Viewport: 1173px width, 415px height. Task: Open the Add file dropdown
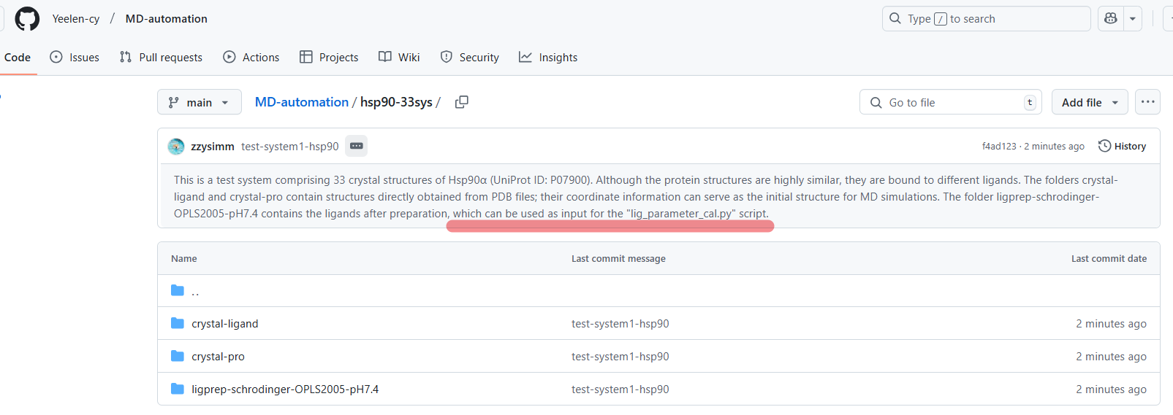tap(1090, 102)
